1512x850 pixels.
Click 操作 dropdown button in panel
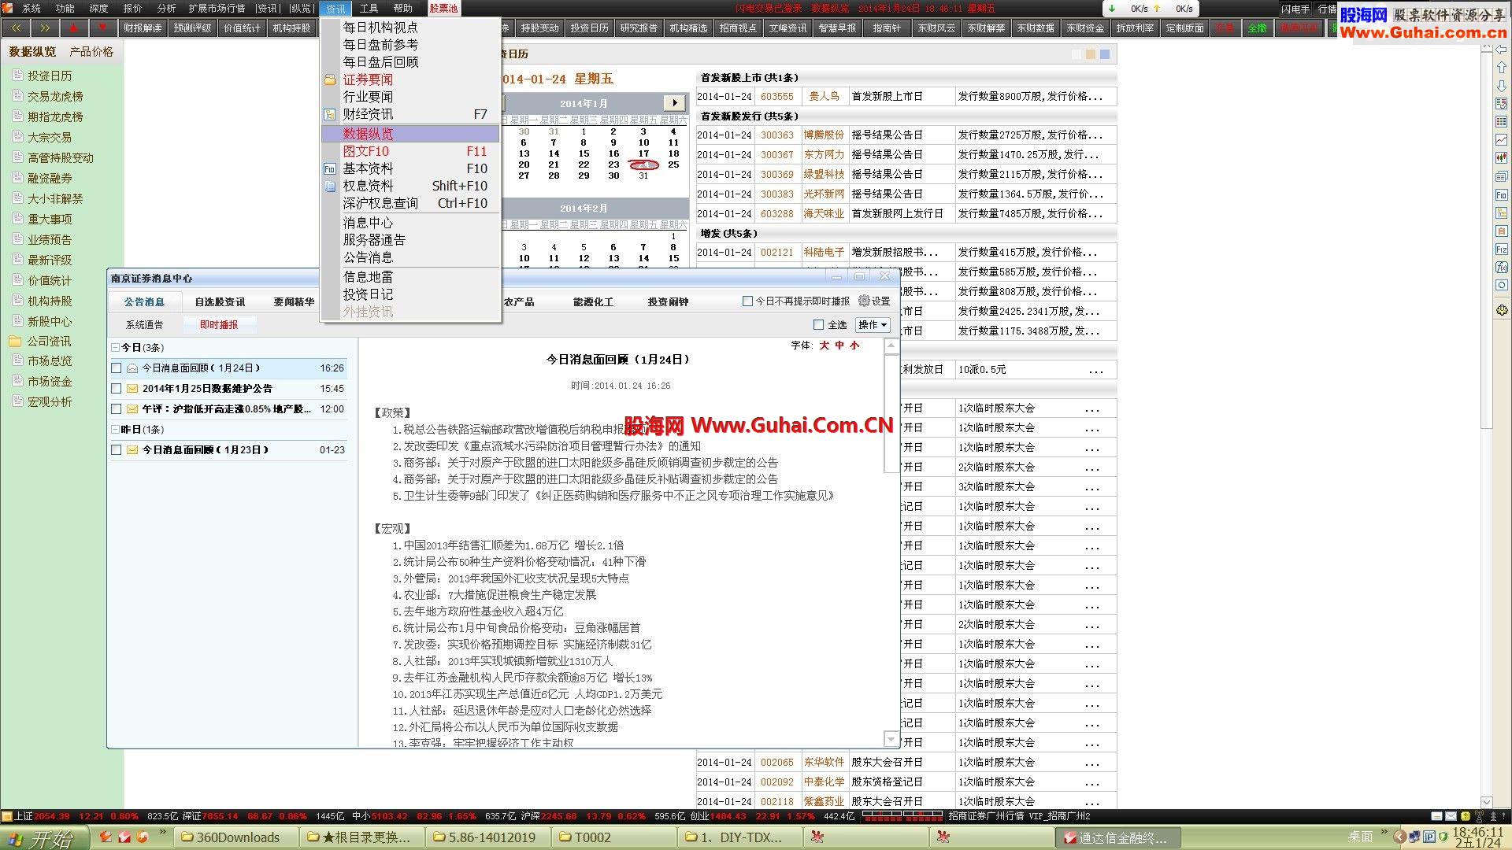(873, 325)
